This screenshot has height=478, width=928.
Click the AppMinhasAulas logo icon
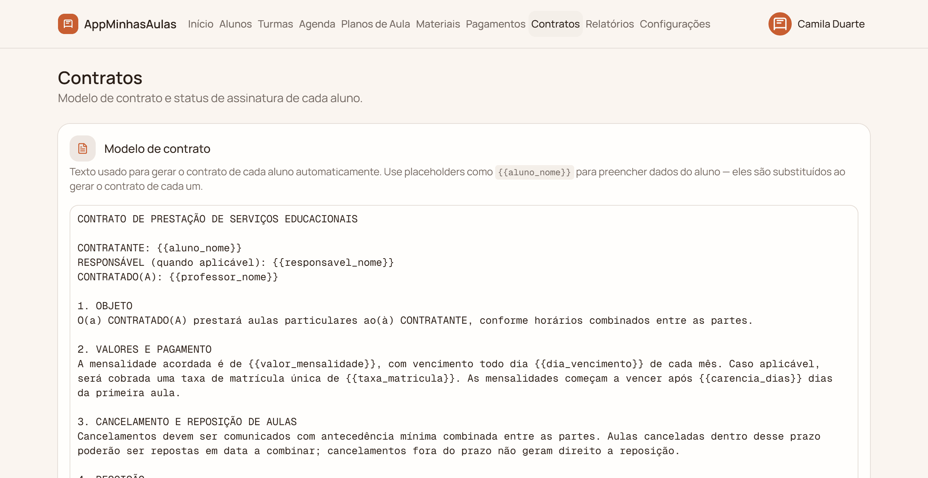pos(68,24)
